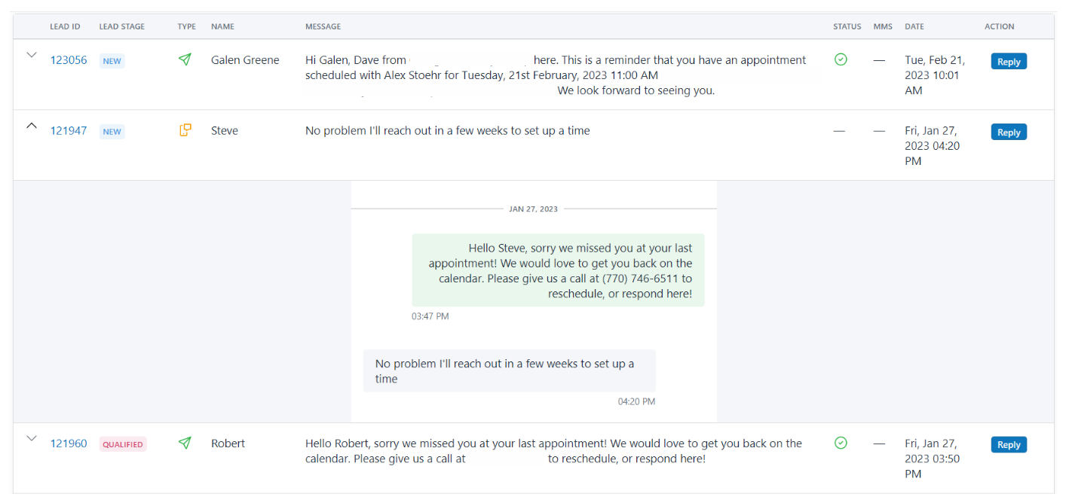Viewport: 1069px width, 503px height.
Task: Open lead ID 121960 link
Action: pyautogui.click(x=69, y=444)
